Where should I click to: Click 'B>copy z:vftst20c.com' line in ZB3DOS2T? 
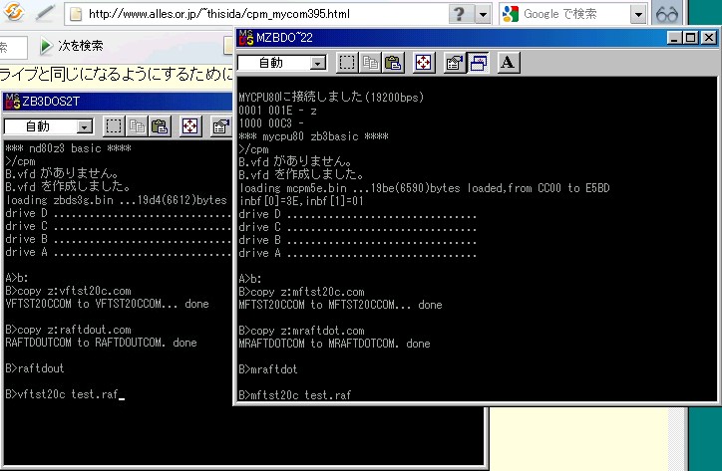coord(68,291)
